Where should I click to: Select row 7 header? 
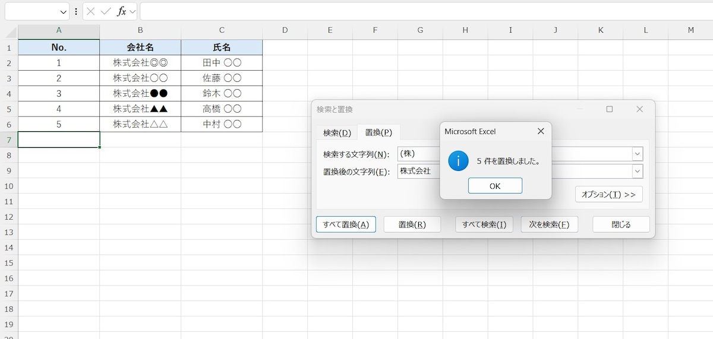coord(9,140)
